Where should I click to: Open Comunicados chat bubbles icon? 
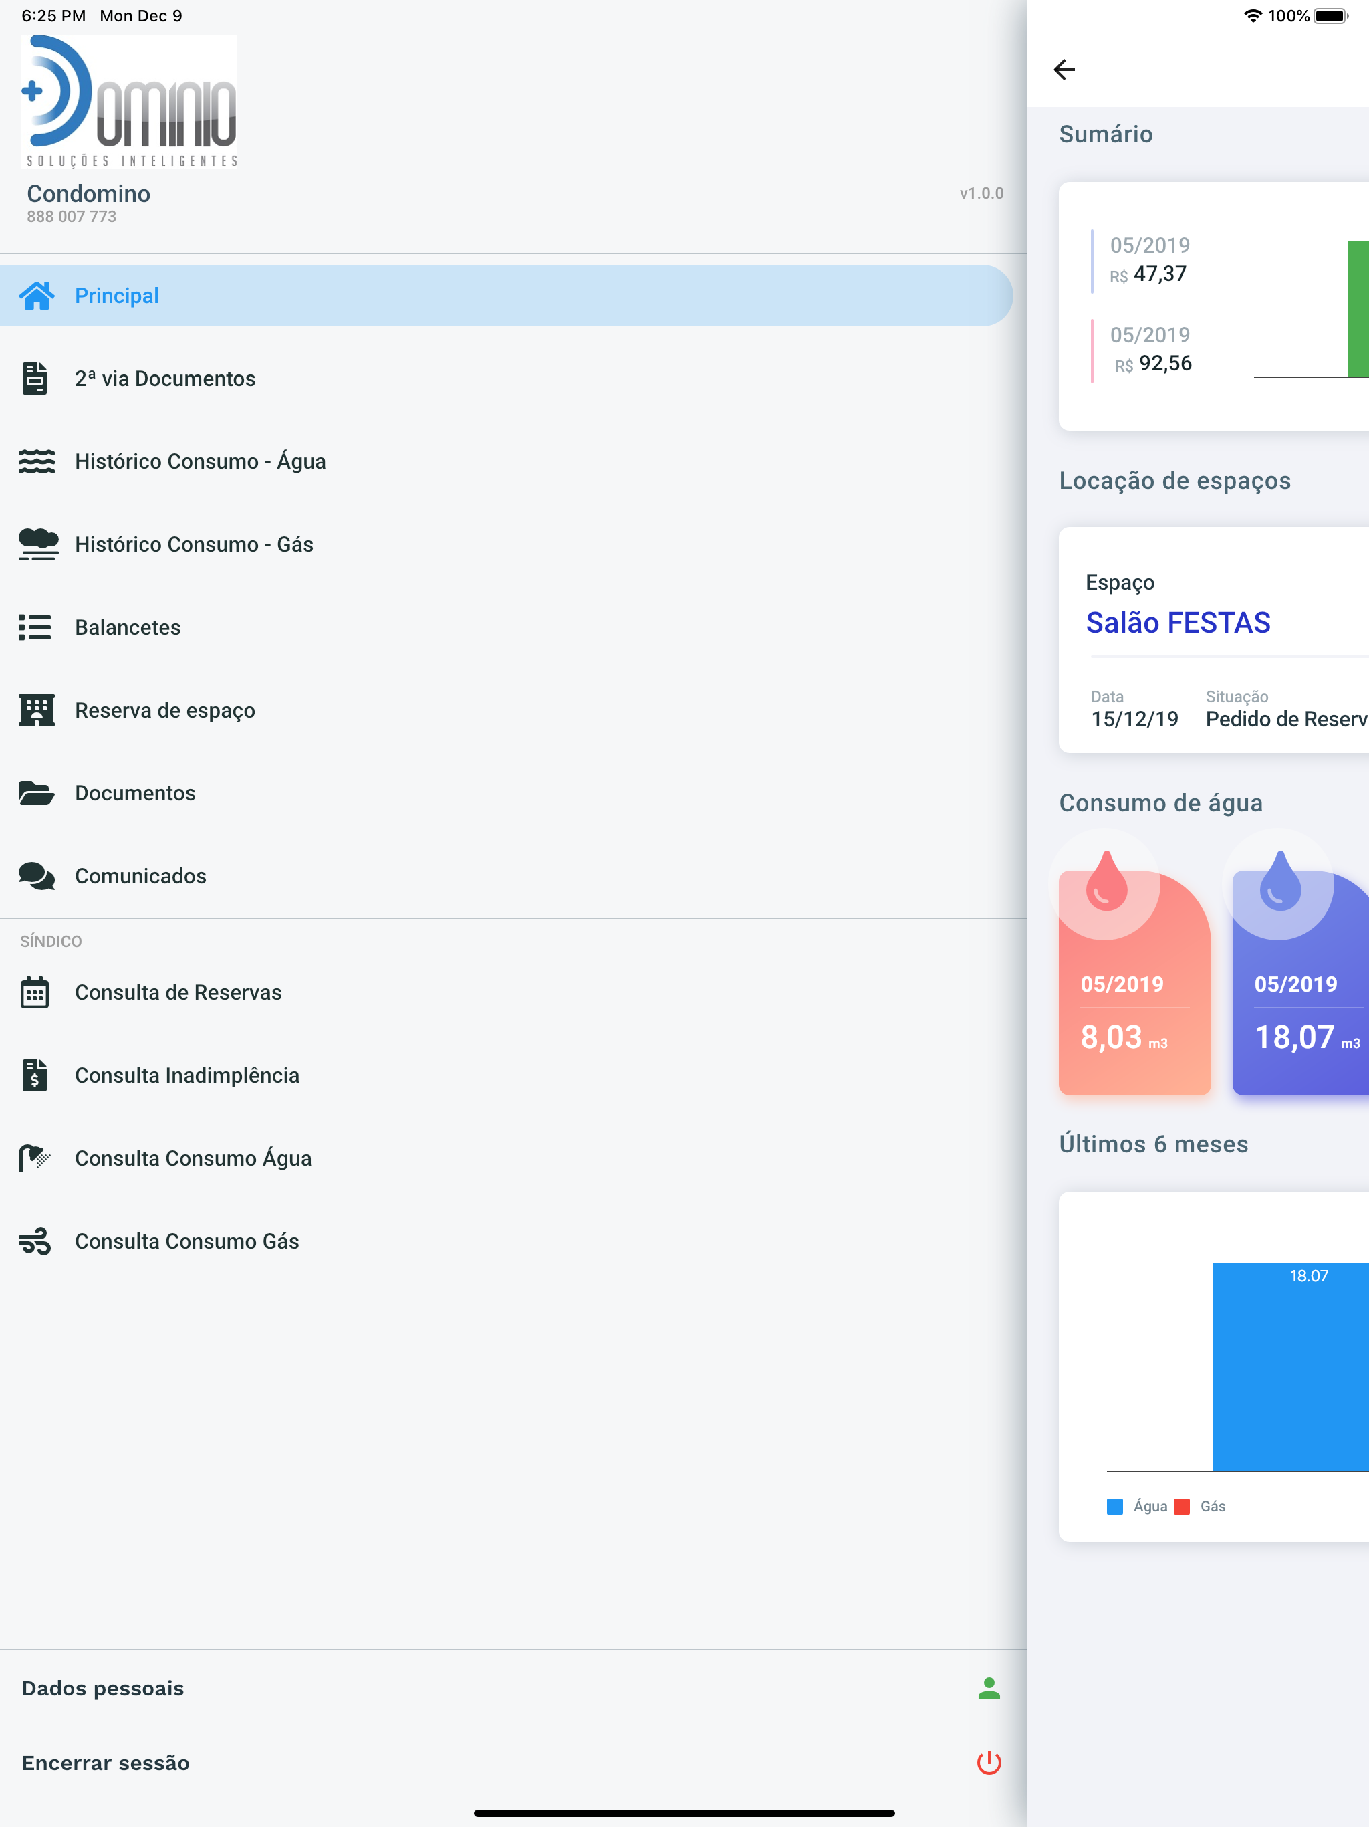pos(36,876)
